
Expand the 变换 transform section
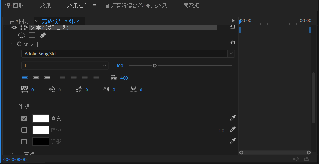11,153
